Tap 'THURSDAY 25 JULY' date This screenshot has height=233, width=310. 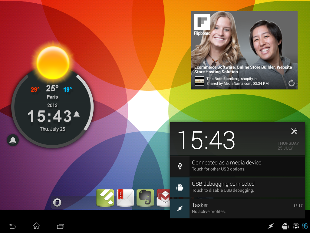(288, 146)
